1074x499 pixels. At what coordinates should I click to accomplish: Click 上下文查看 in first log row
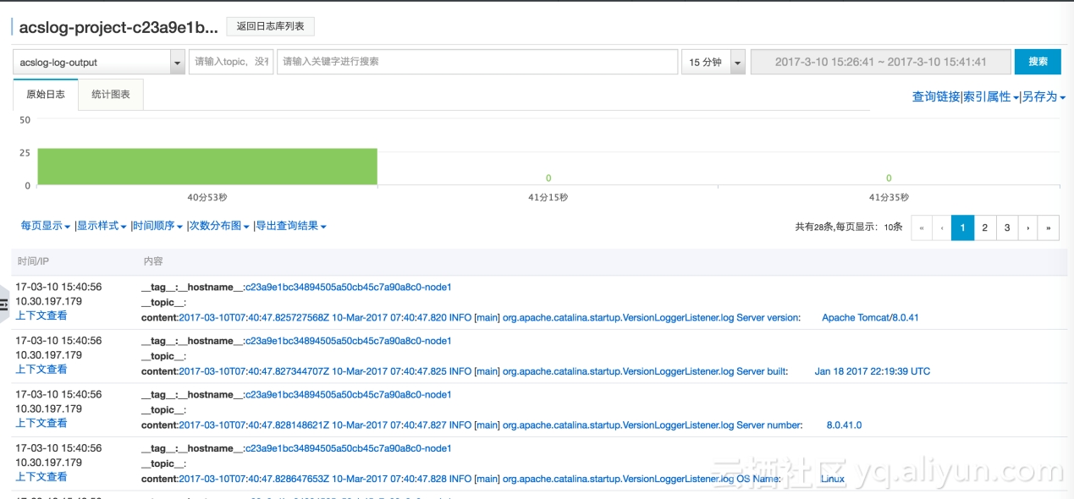[41, 315]
